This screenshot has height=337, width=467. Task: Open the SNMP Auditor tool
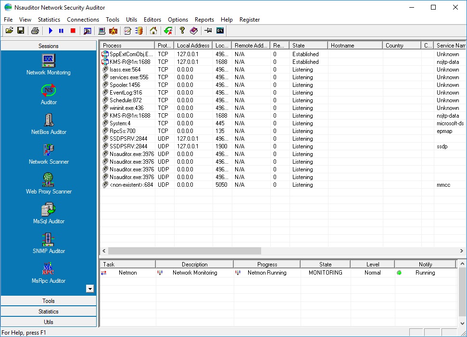[49, 243]
